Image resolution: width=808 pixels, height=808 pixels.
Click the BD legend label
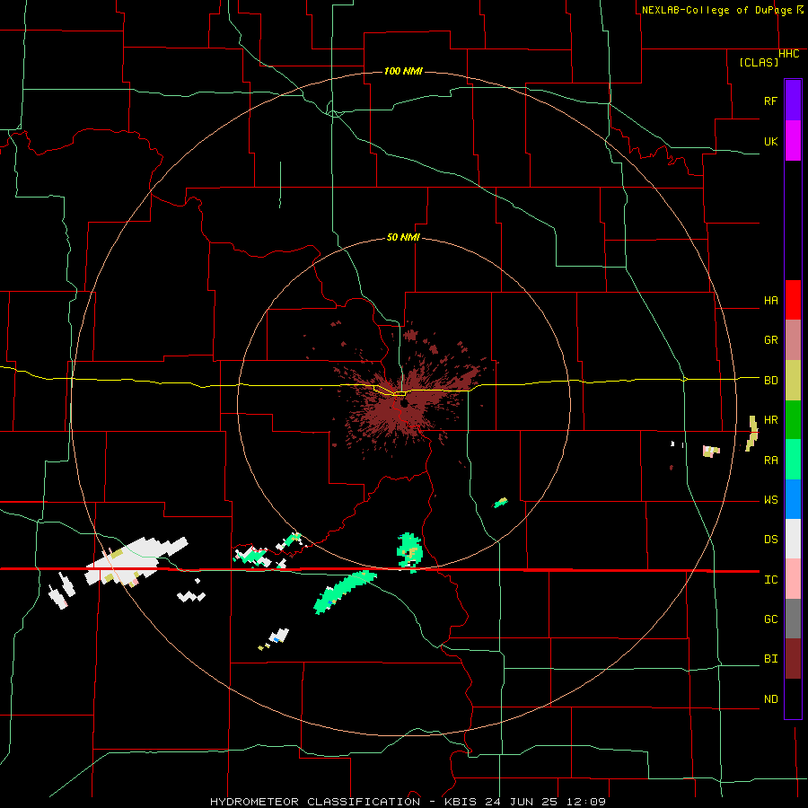771,381
